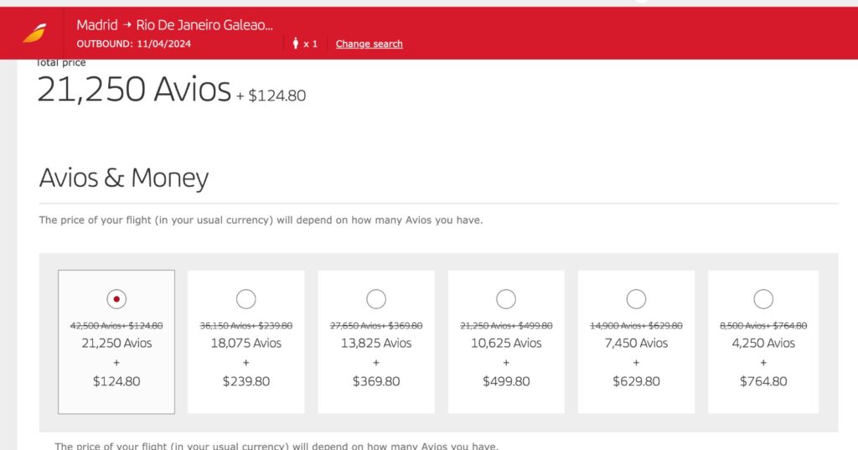The width and height of the screenshot is (858, 450).
Task: Click the struck-through 27,650 Avios original price
Action: 376,326
